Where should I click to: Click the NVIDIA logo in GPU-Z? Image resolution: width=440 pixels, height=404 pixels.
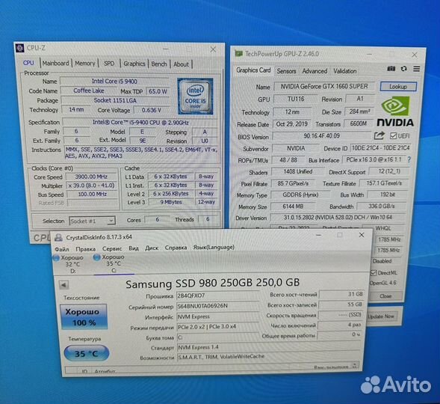[x=395, y=111]
